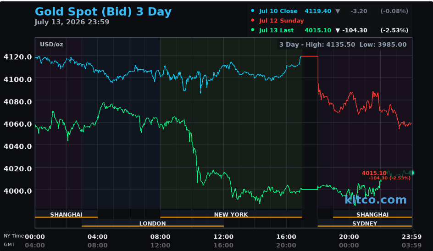Click the USD/oz unit label
This screenshot has height=251, width=433.
51,45
